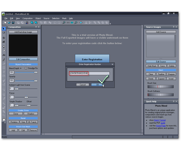The width and height of the screenshot is (181, 151).
Task: Cancel the registration dialog
Action: pos(83,85)
